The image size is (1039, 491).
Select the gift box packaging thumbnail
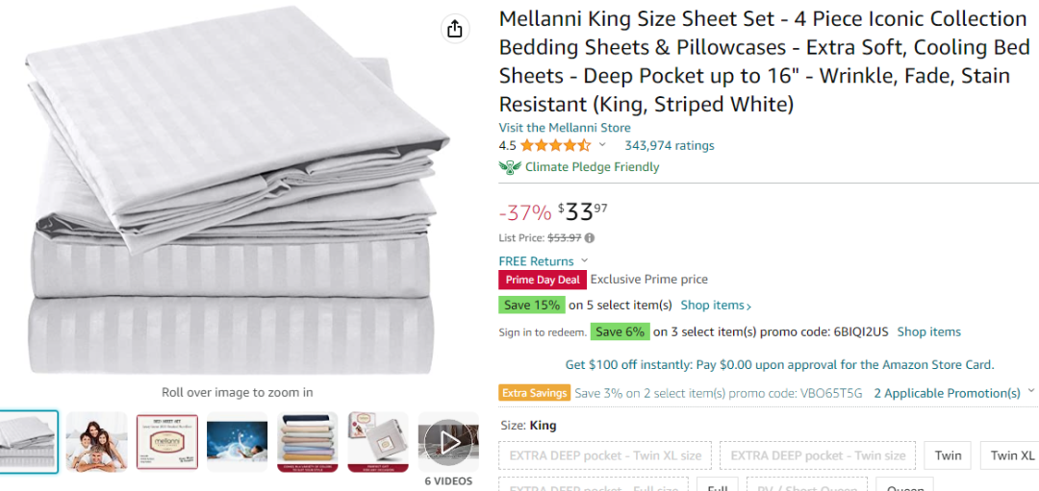tap(378, 442)
